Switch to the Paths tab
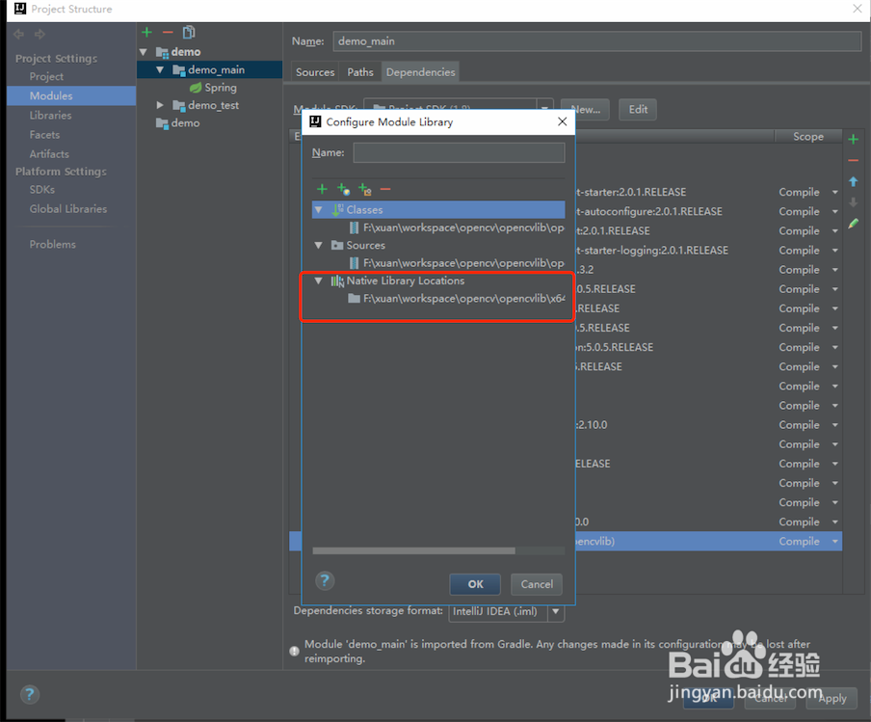This screenshot has height=722, width=871. (x=360, y=72)
